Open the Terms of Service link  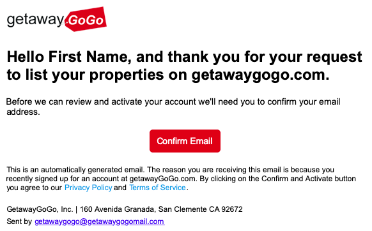coord(157,188)
